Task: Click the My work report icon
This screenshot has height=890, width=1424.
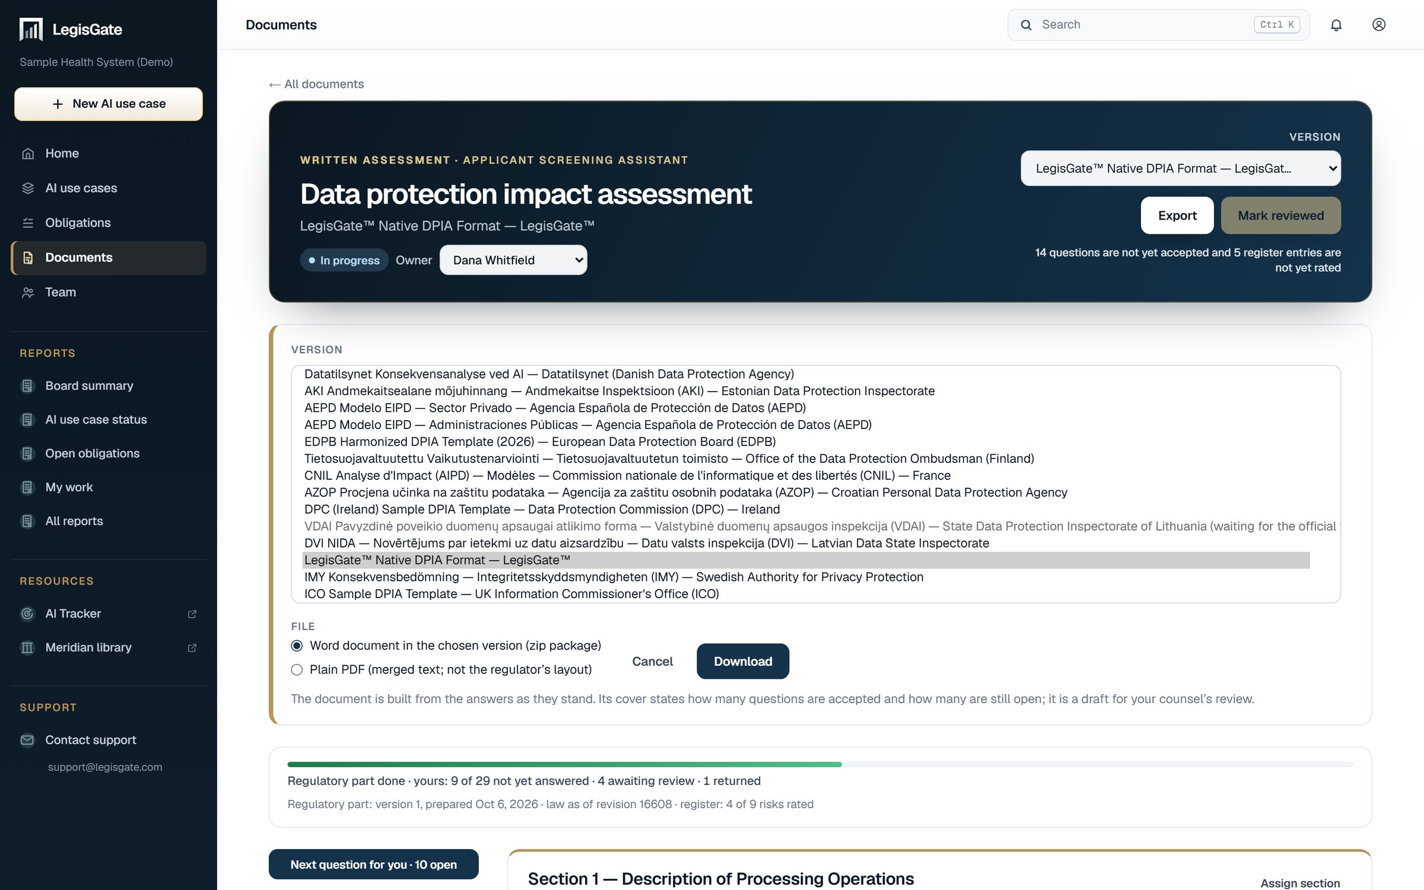Action: point(27,488)
